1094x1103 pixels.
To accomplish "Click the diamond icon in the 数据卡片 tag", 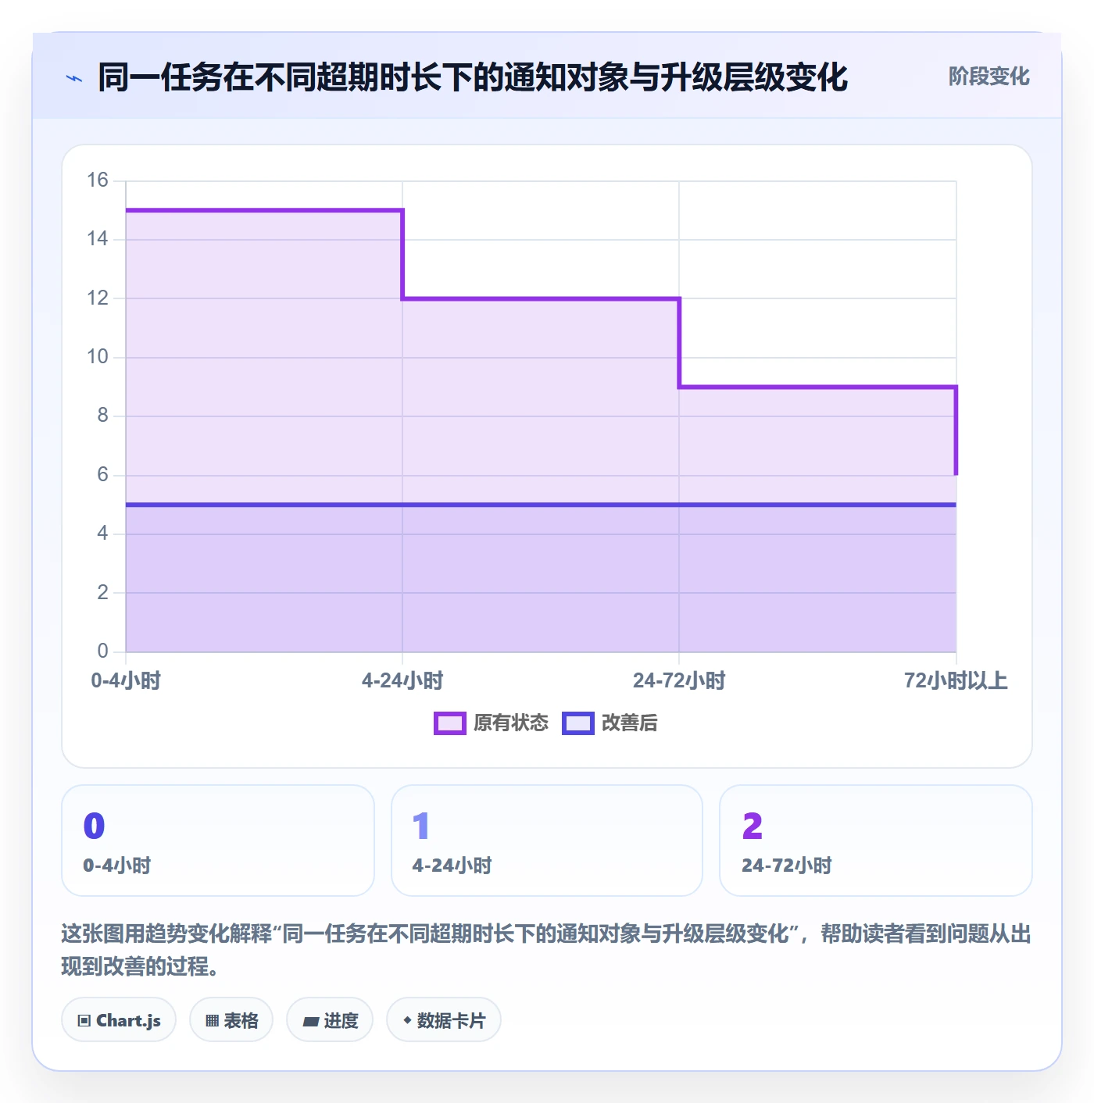I will (x=407, y=1020).
